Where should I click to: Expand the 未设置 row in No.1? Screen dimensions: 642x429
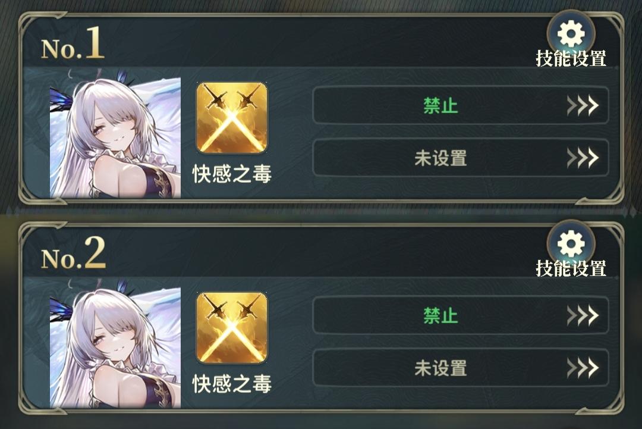(461, 158)
